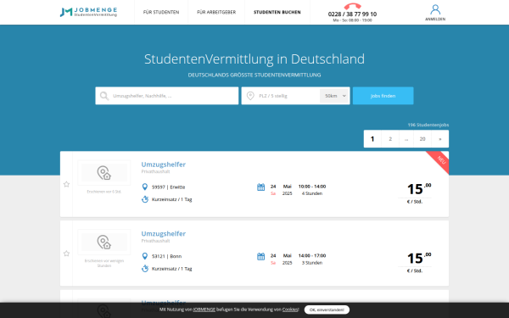Image resolution: width=509 pixels, height=318 pixels.
Task: Open the 50km radius dropdown
Action: coord(335,96)
